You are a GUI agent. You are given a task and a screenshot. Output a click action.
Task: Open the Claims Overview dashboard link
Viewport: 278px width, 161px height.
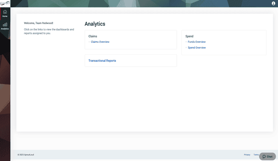coord(100,42)
